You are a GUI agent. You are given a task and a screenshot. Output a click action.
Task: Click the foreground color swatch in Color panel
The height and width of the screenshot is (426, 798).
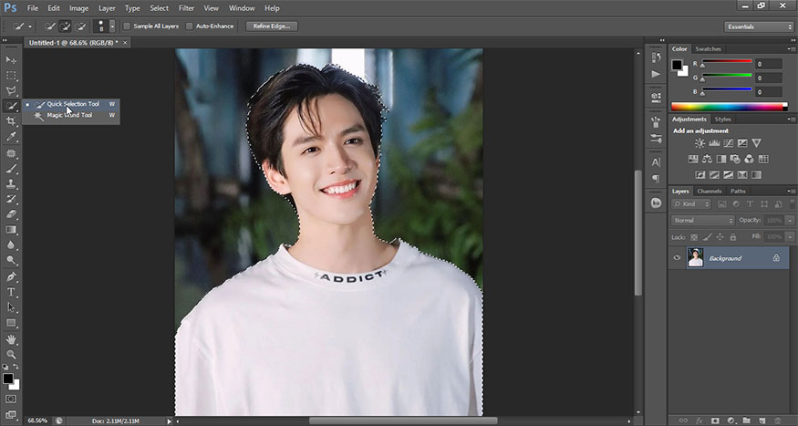tap(677, 65)
